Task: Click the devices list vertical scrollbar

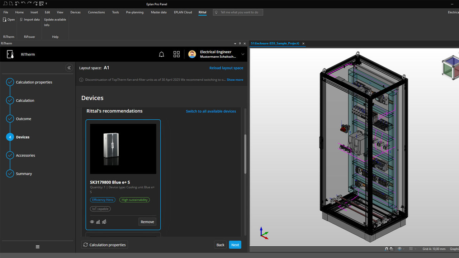Action: 245,154
